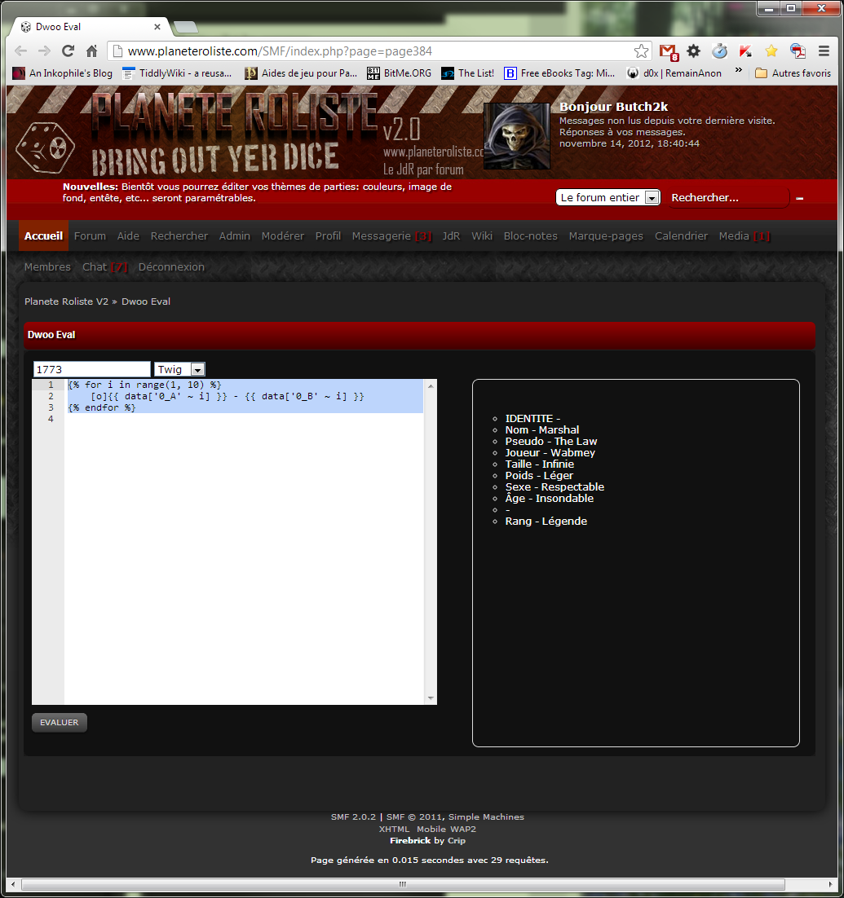
Task: Open the Gmail checker extension icon
Action: [669, 51]
